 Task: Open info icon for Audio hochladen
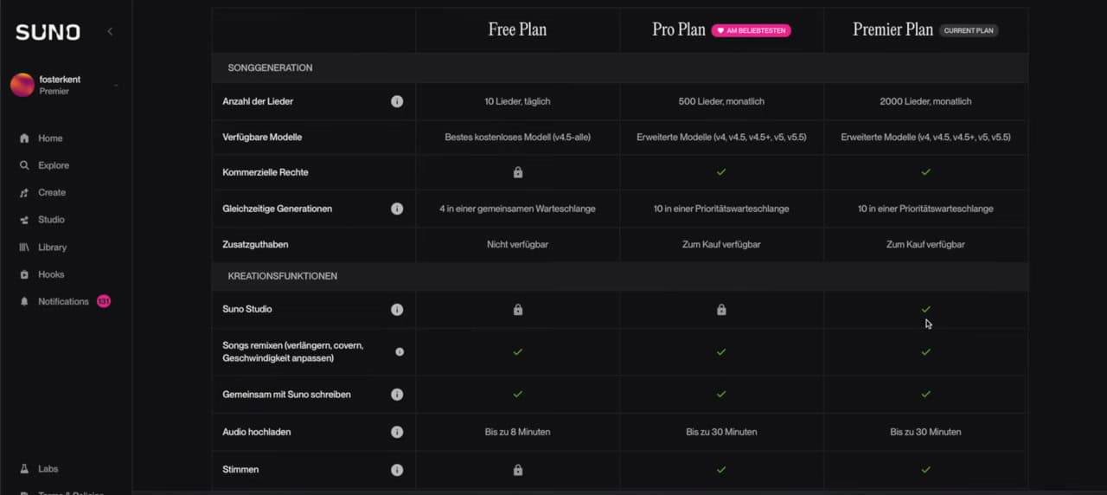(397, 432)
